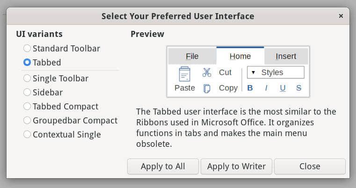
Task: Click the Copy pages icon
Action: pyautogui.click(x=207, y=88)
